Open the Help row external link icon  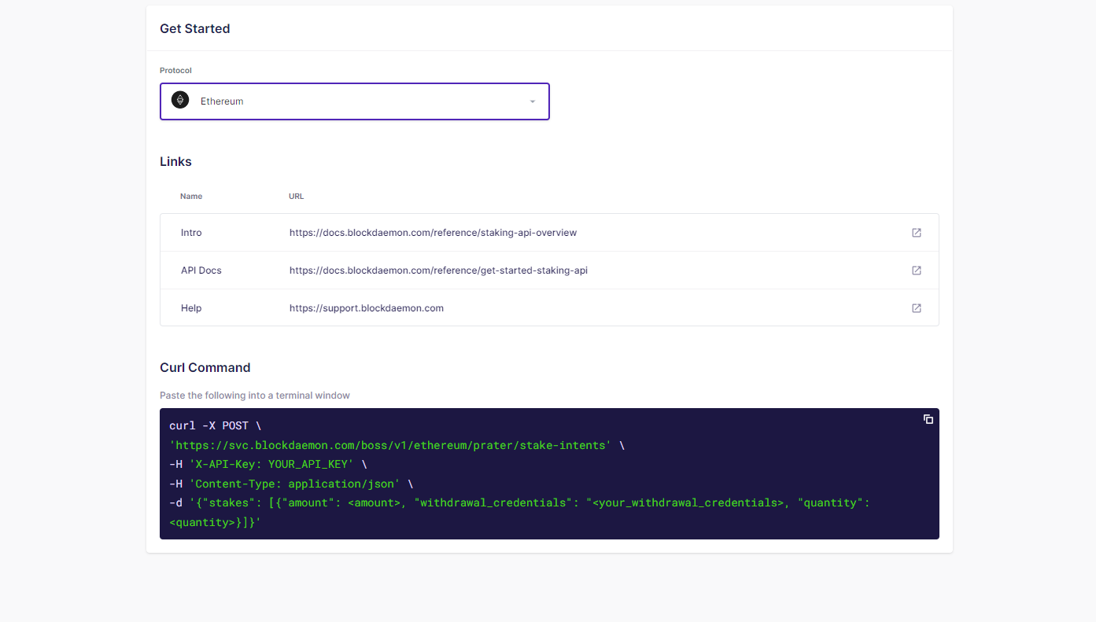[917, 308]
